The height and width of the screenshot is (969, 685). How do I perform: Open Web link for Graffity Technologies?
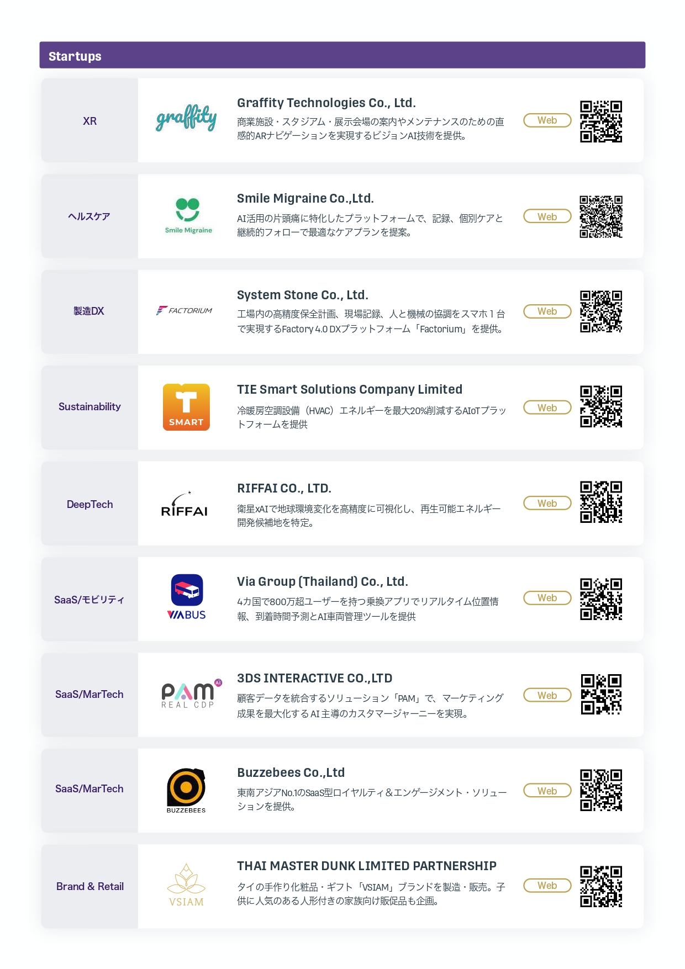pyautogui.click(x=547, y=120)
